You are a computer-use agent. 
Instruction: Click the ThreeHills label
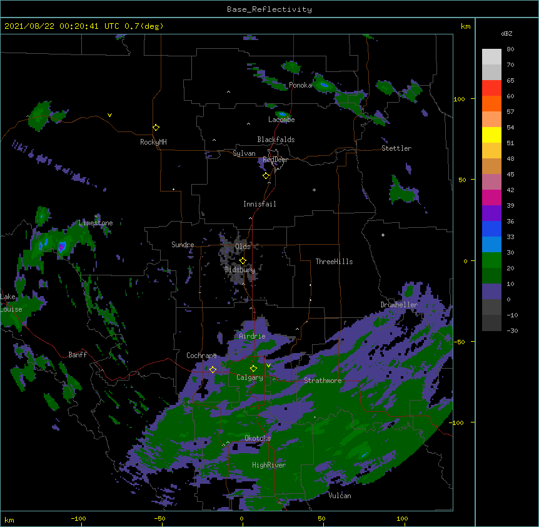[334, 262]
